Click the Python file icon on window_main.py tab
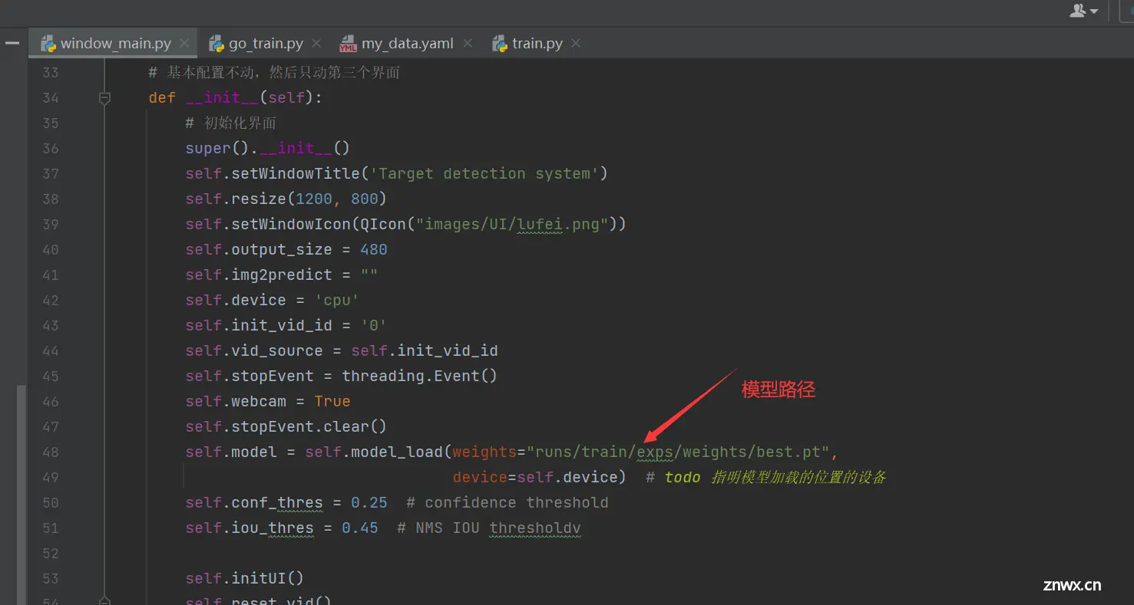 (x=48, y=43)
